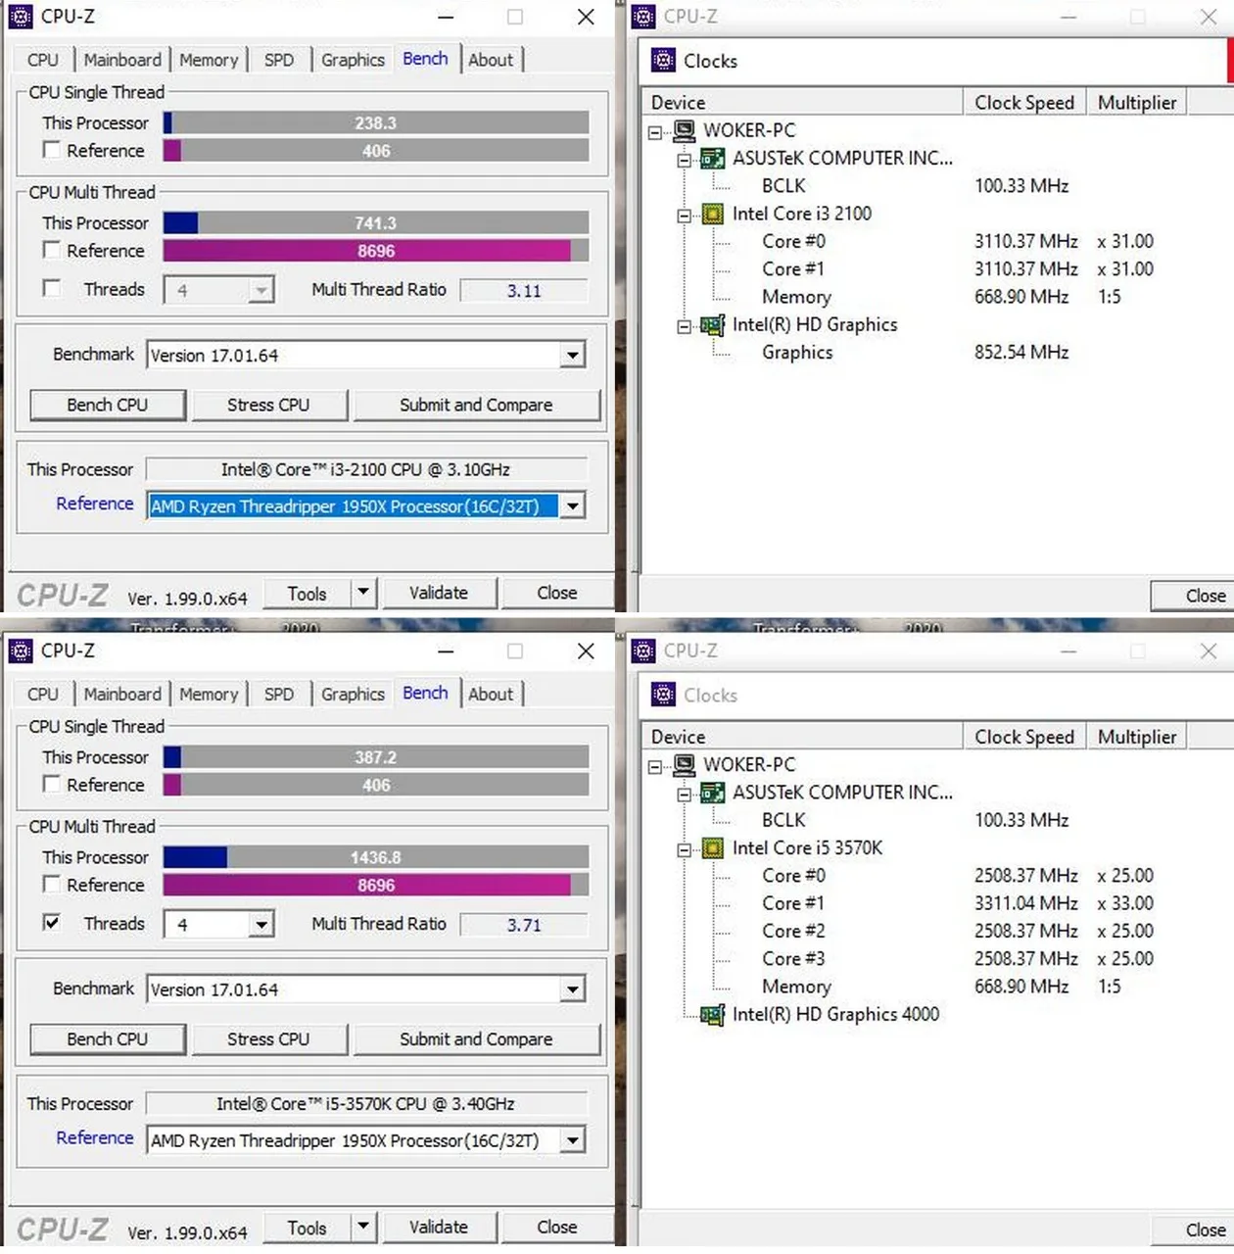Click Clock Speed column header in i5 3570K Clocks window
1234x1254 pixels.
(1024, 736)
